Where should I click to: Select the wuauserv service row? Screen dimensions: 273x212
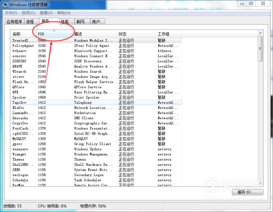[96, 149]
